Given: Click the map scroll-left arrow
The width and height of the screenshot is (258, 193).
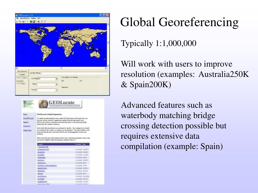Looking at the screenshot, I should (17, 68).
